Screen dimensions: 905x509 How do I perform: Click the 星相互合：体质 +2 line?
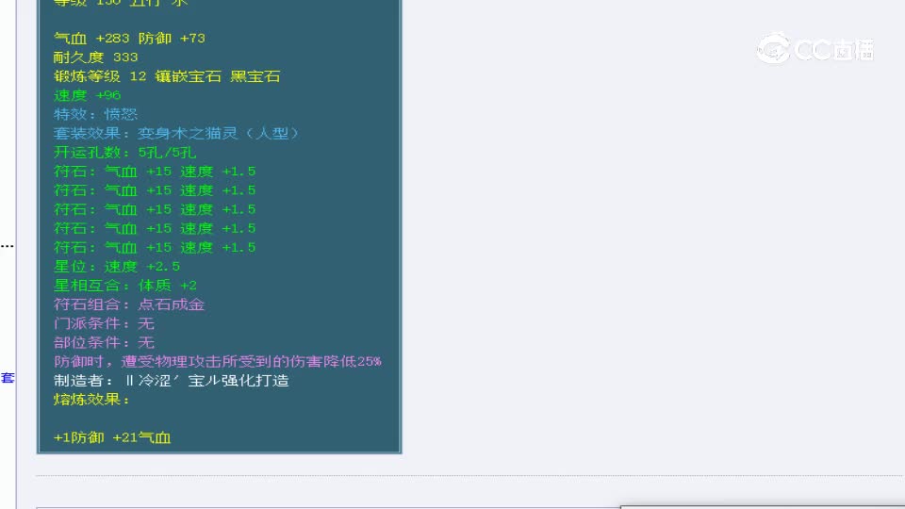(124, 286)
